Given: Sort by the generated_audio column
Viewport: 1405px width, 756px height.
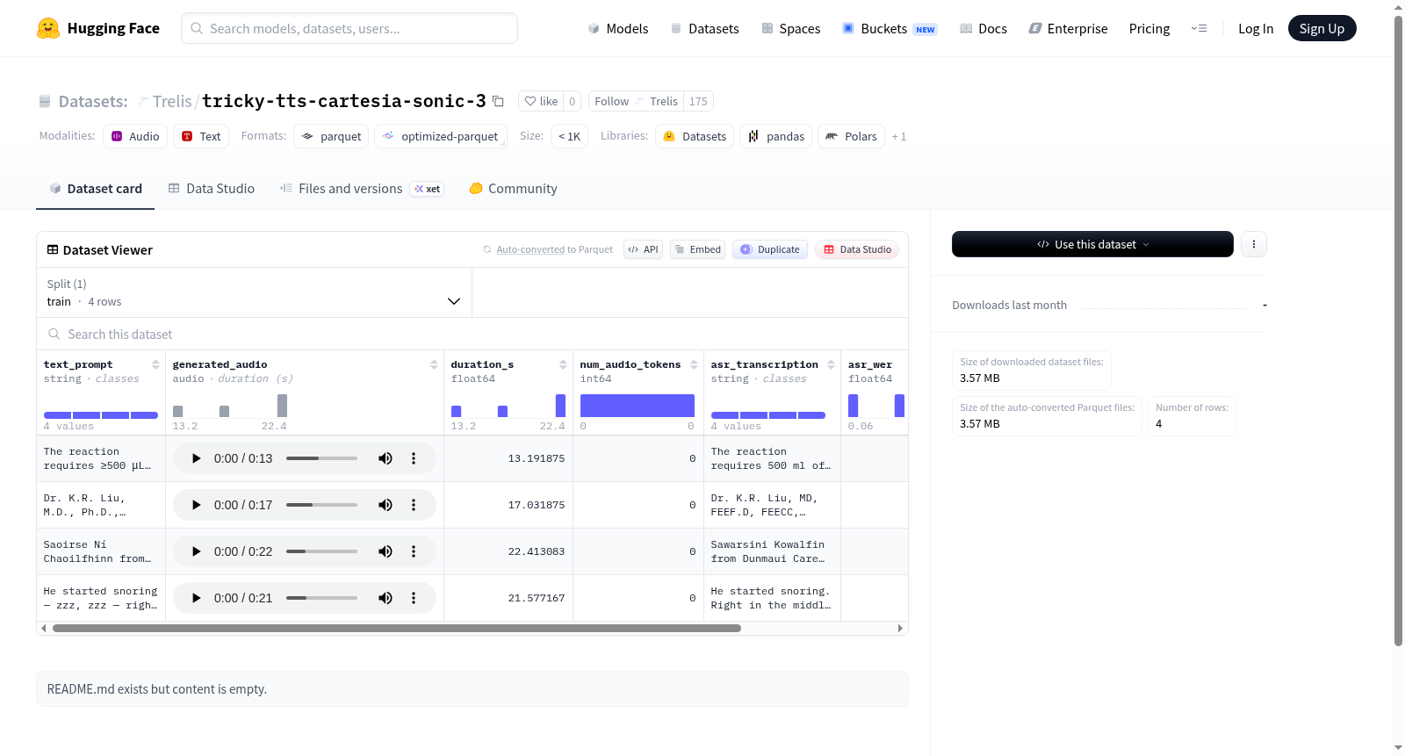Looking at the screenshot, I should click(x=434, y=364).
